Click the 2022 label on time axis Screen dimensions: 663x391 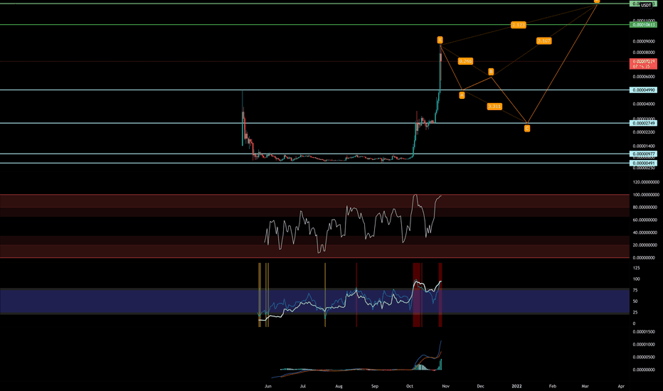516,386
